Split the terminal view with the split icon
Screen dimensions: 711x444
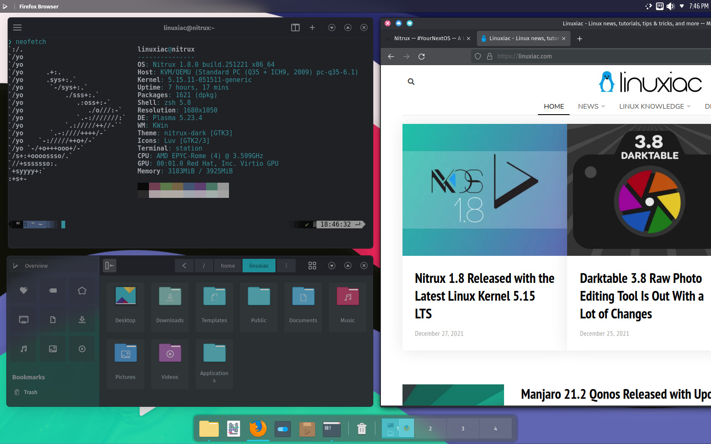pos(295,27)
